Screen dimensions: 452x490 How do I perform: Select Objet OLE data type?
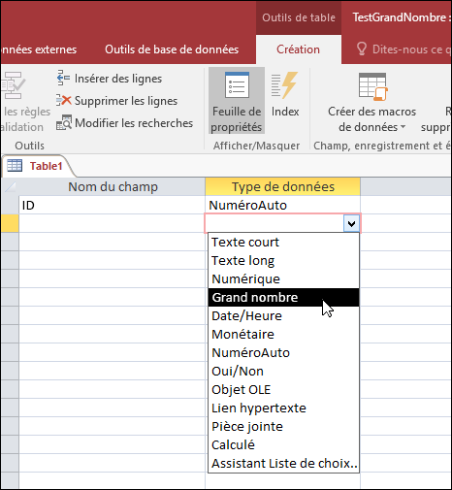pos(283,389)
